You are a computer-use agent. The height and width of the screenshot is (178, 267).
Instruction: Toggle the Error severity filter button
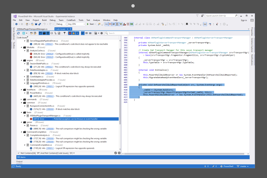click(x=70, y=33)
